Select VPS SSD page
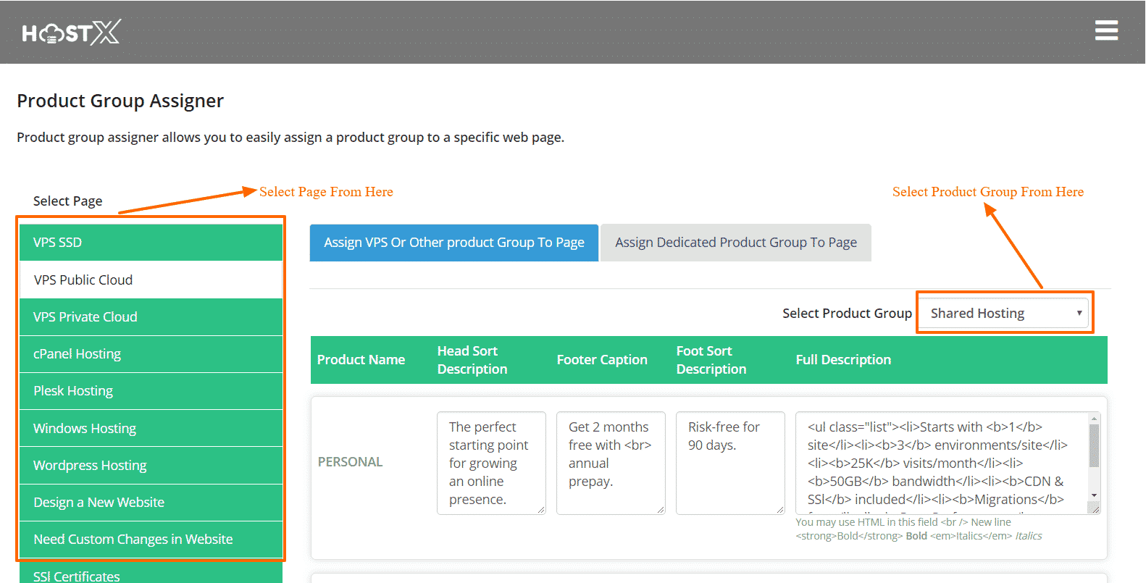1146x583 pixels. [x=151, y=243]
